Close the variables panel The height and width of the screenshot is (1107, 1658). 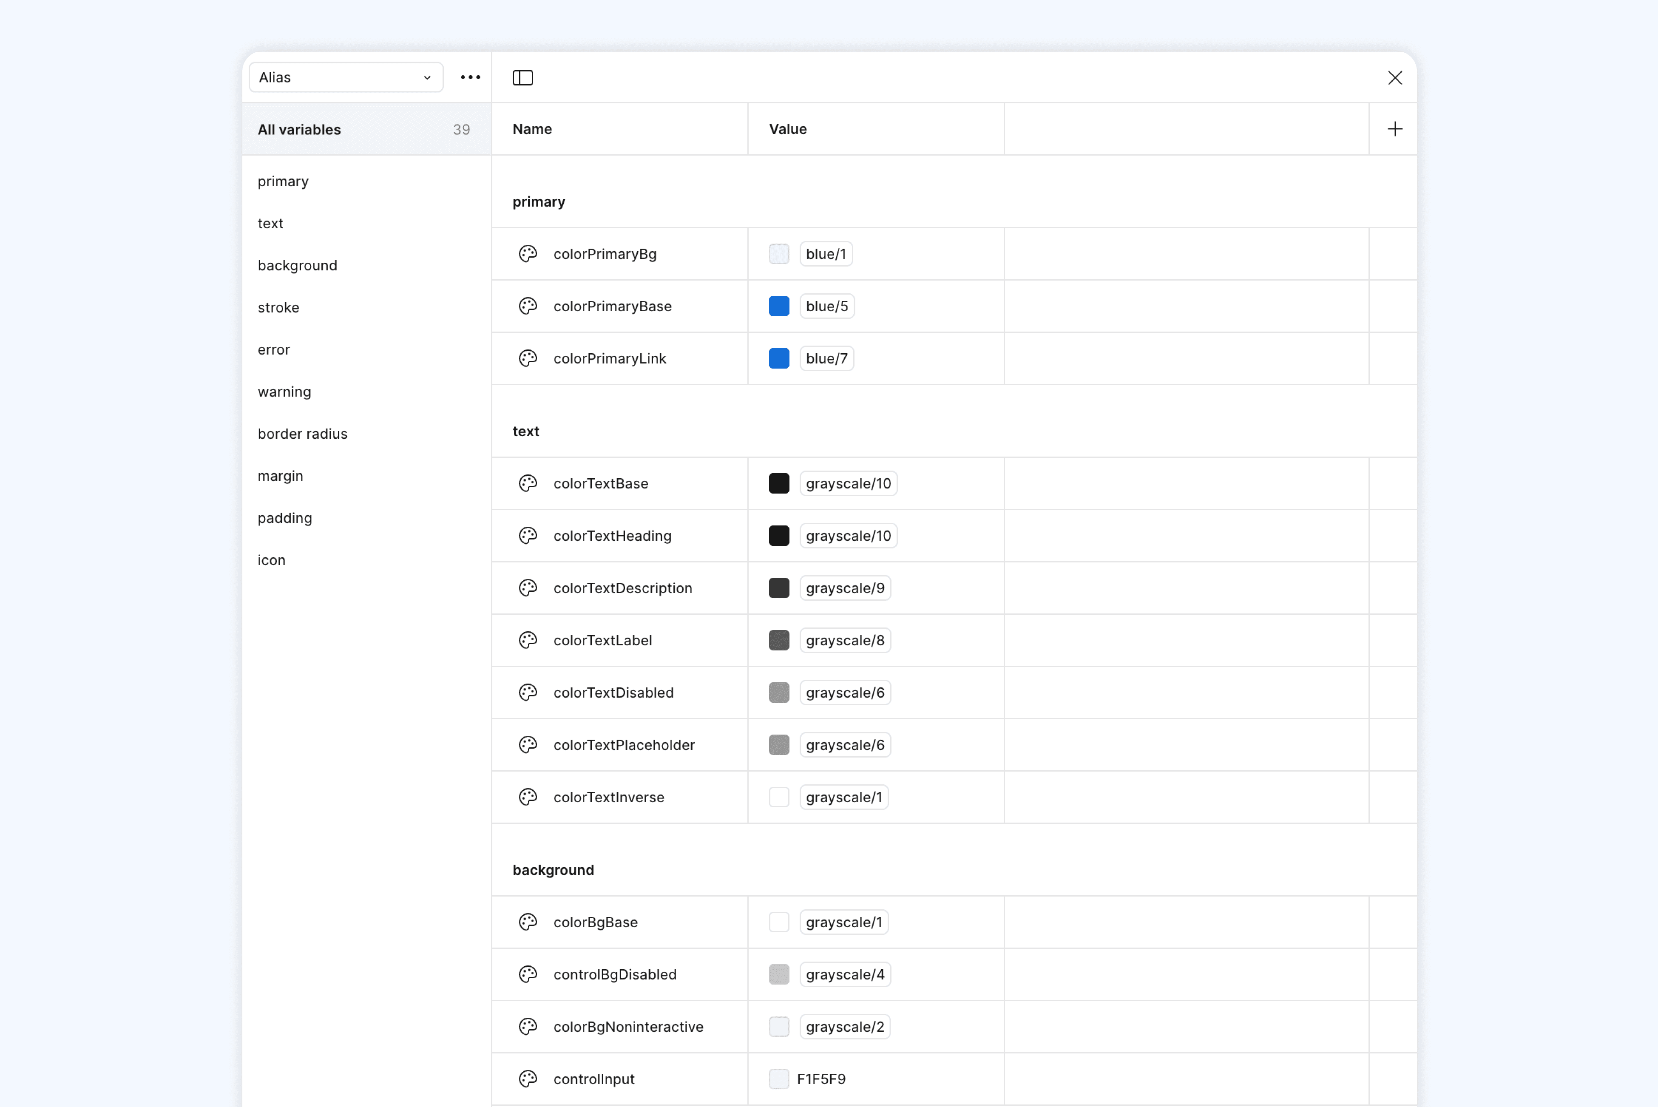tap(1395, 78)
